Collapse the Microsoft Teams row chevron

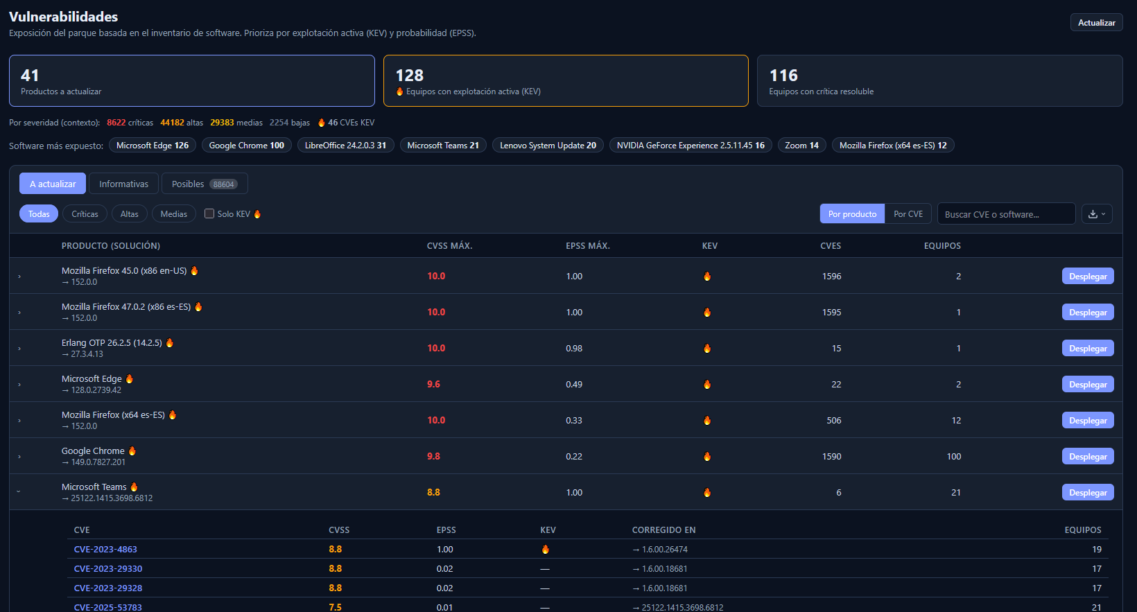click(19, 492)
